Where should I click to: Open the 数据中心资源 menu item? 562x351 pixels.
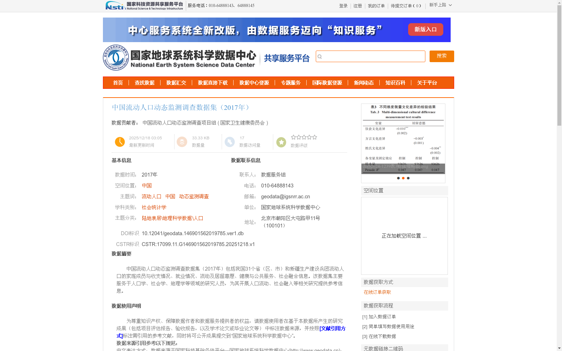pyautogui.click(x=254, y=83)
